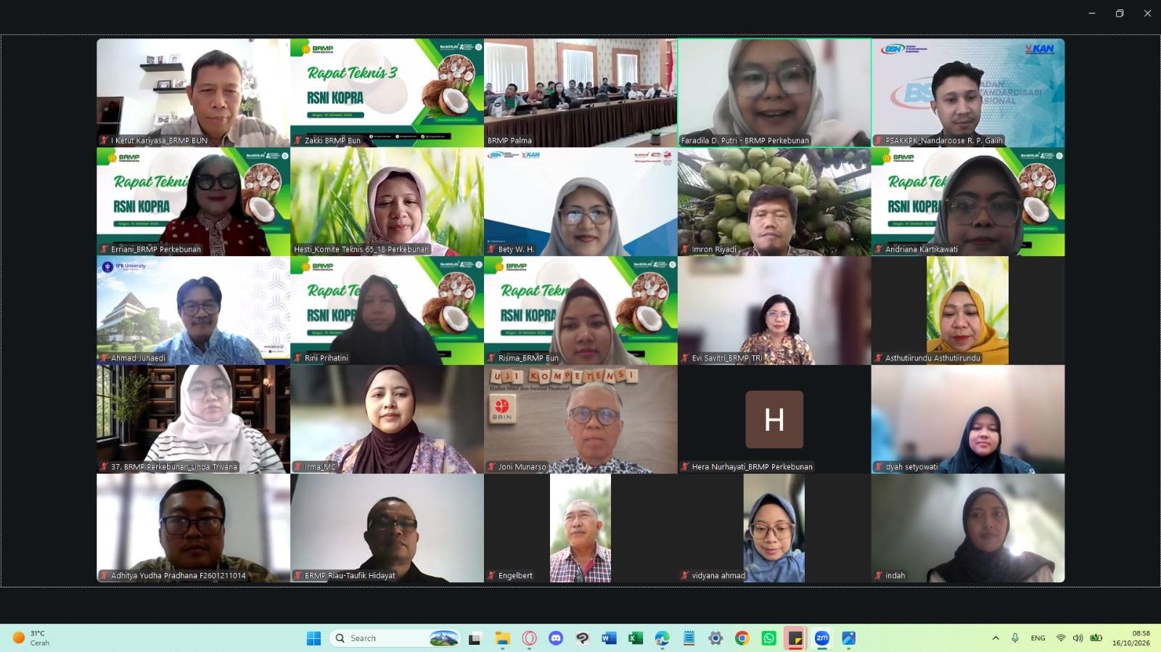Launch Microsoft Excel from the taskbar

coord(636,638)
